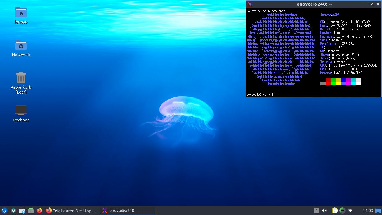Minimize the xterm terminal window
The width and height of the screenshot is (382, 215).
tap(366, 4)
